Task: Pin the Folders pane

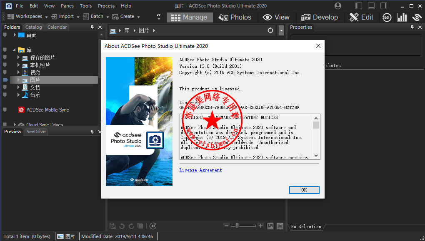Action: [92, 27]
